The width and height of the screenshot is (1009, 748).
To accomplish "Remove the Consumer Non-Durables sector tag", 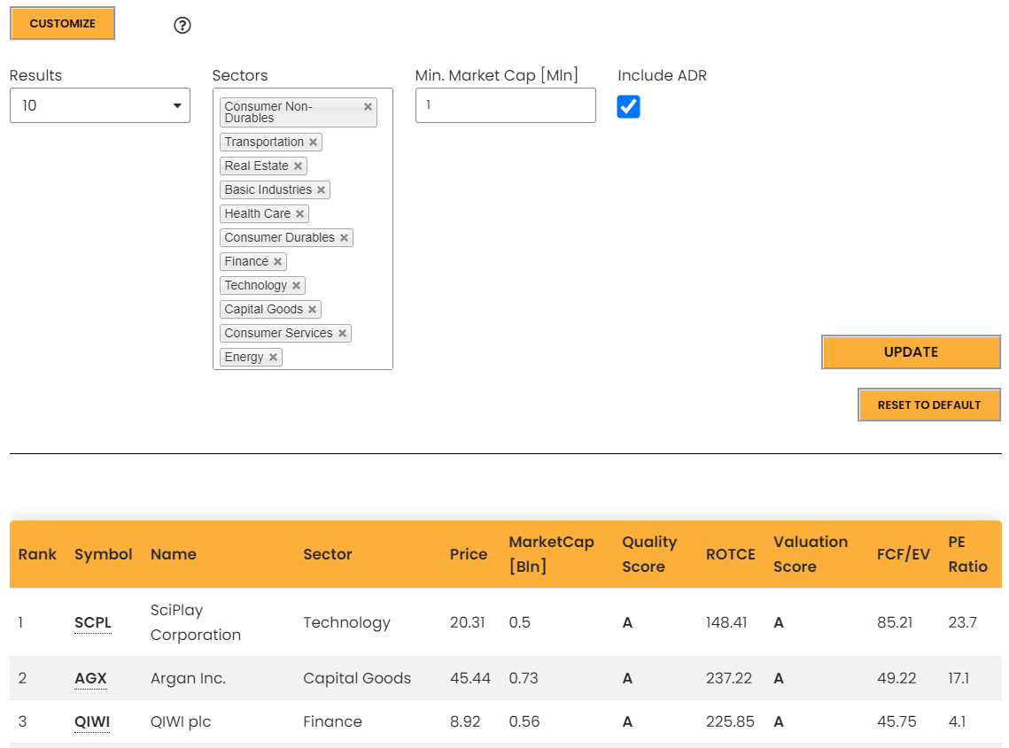I will 369,107.
